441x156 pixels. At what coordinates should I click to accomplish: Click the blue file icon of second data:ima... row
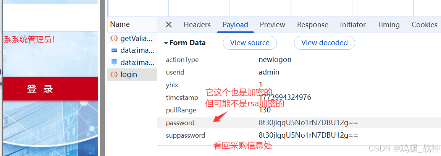(x=114, y=62)
